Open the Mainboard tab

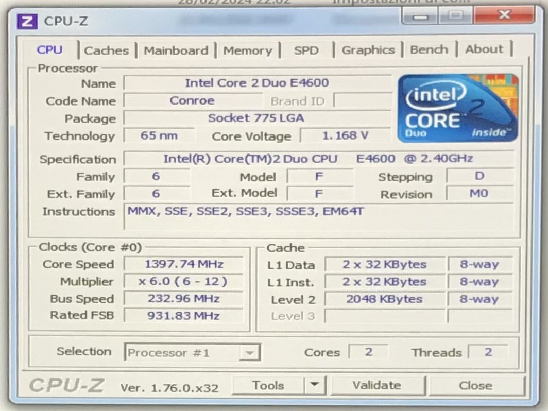click(176, 50)
